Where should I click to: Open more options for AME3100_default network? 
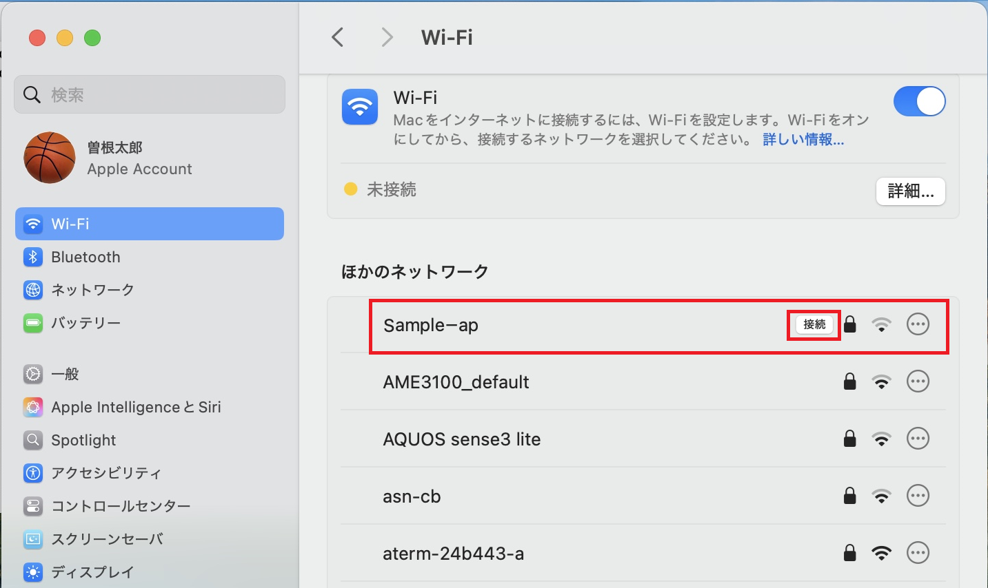[x=918, y=381]
